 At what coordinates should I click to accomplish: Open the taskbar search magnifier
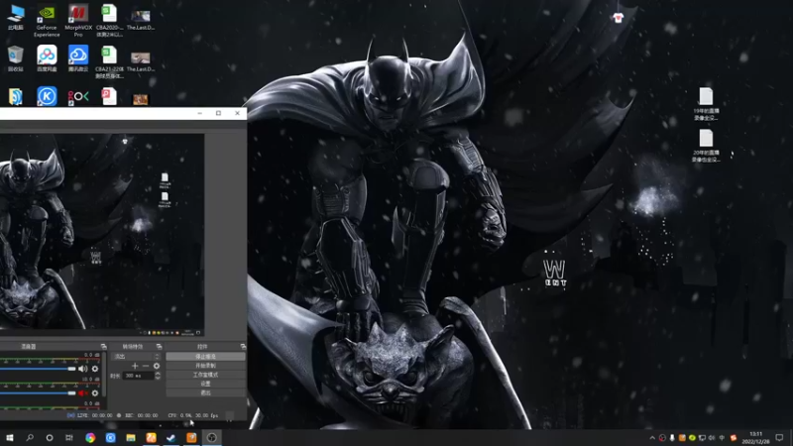30,437
